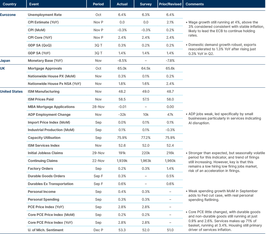Screen dimensions: 266x234
Task: Select the Japan country label
Action: (x=6, y=61)
